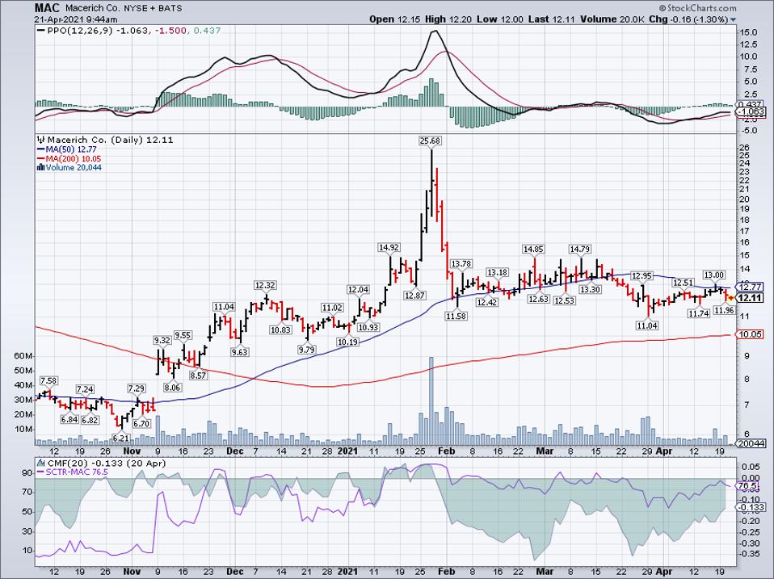Click the 76.5 SCTR axis tag
774x579 pixels.
pyautogui.click(x=747, y=486)
